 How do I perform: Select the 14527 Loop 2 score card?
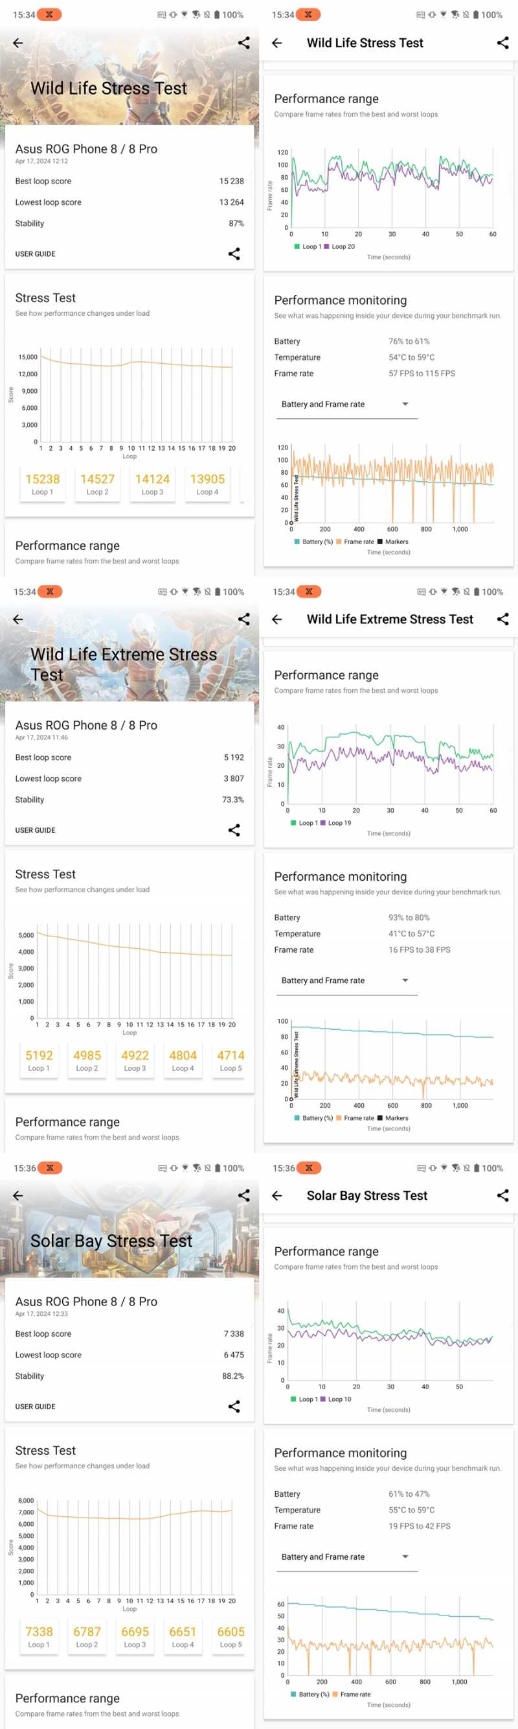[x=97, y=484]
